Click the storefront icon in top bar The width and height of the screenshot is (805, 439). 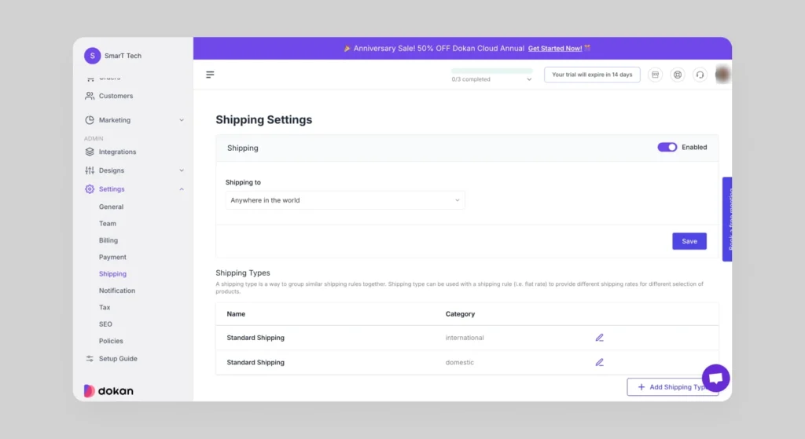[655, 75]
